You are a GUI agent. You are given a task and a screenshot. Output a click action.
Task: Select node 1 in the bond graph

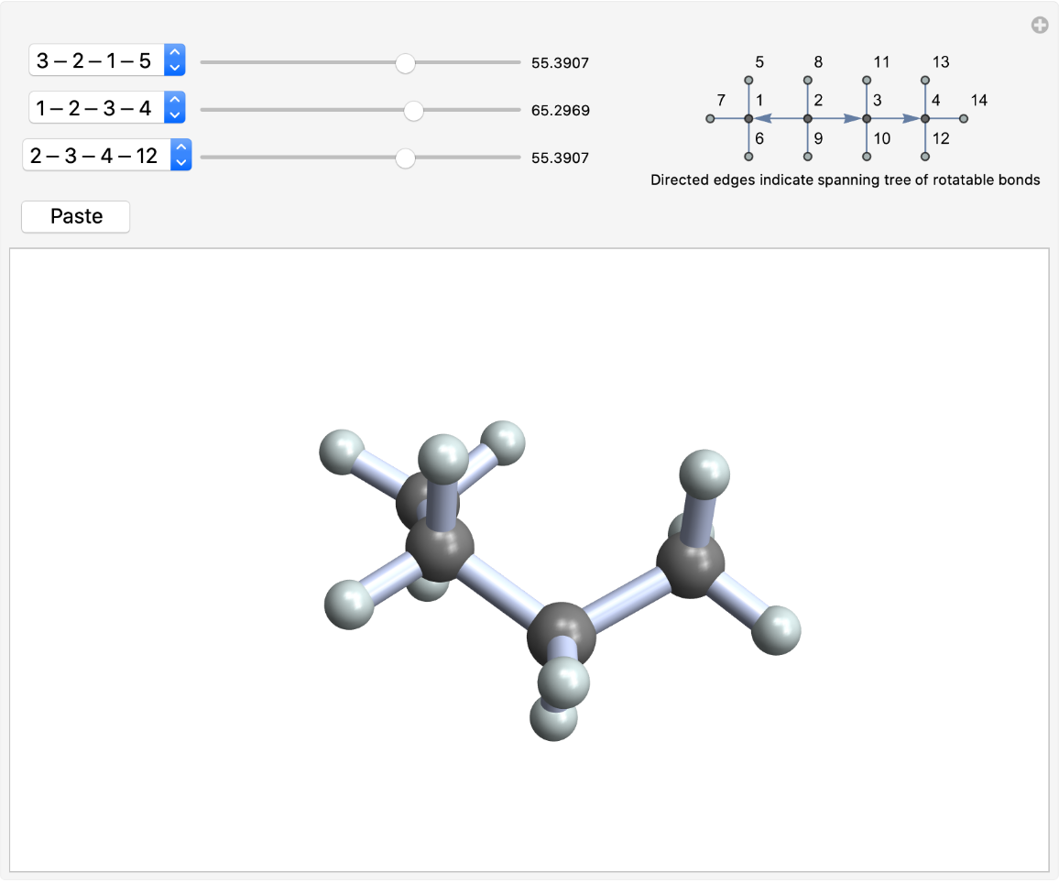[748, 119]
